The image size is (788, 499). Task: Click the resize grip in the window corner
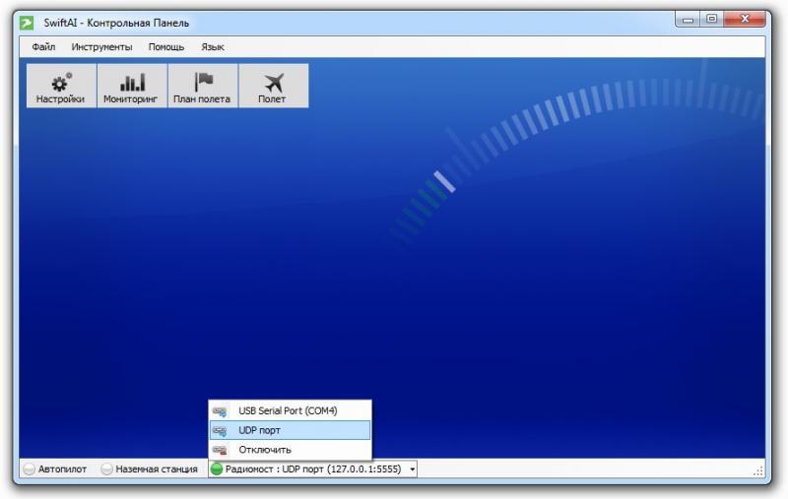[x=758, y=472]
